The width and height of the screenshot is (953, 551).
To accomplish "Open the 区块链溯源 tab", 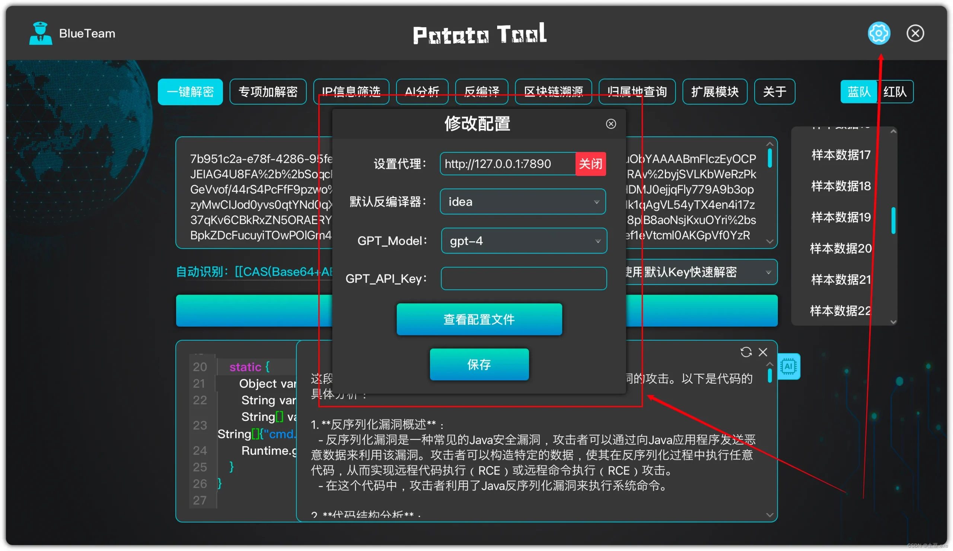I will [553, 92].
